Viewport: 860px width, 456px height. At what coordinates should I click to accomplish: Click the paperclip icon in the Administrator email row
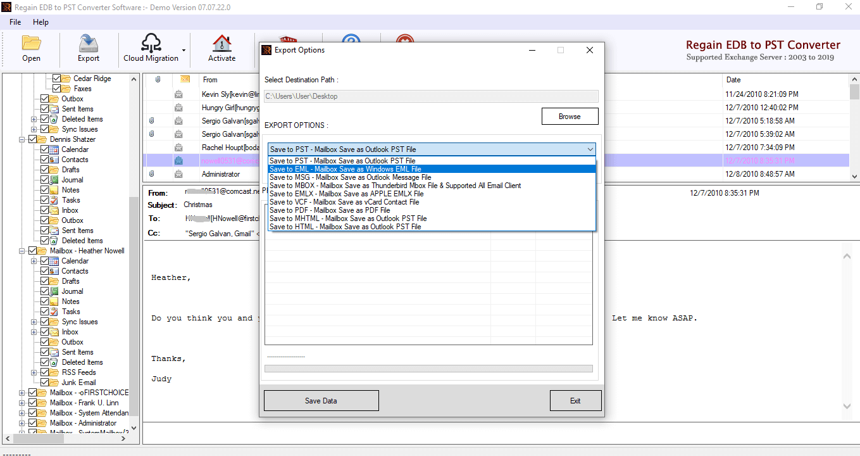[151, 174]
